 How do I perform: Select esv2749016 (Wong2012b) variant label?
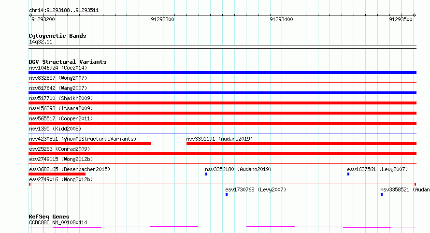[61, 179]
